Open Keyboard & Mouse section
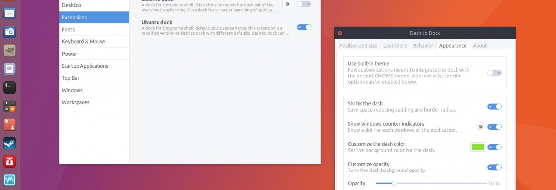The height and width of the screenshot is (190, 556). coord(94,41)
